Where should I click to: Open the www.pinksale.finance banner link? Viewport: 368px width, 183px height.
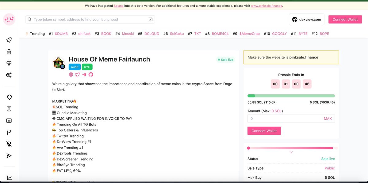tap(266, 6)
